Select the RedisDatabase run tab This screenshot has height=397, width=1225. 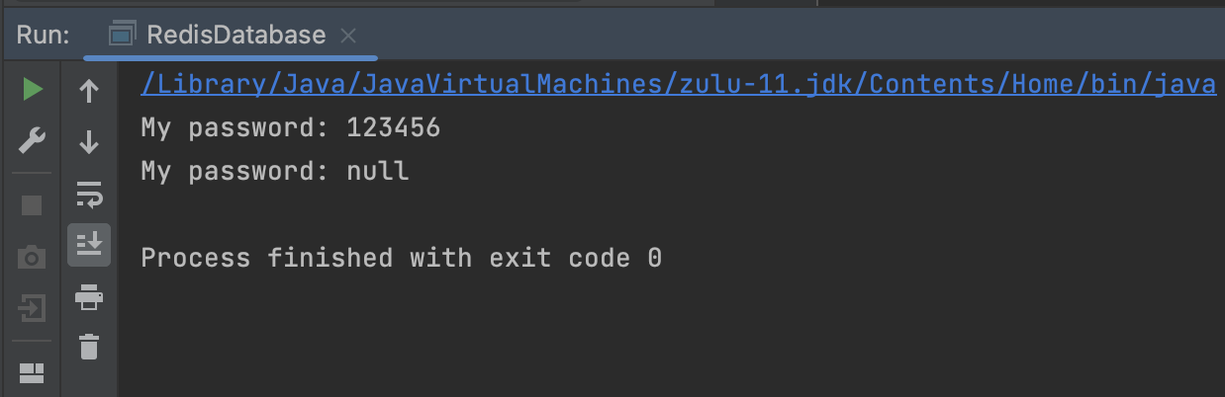click(235, 36)
